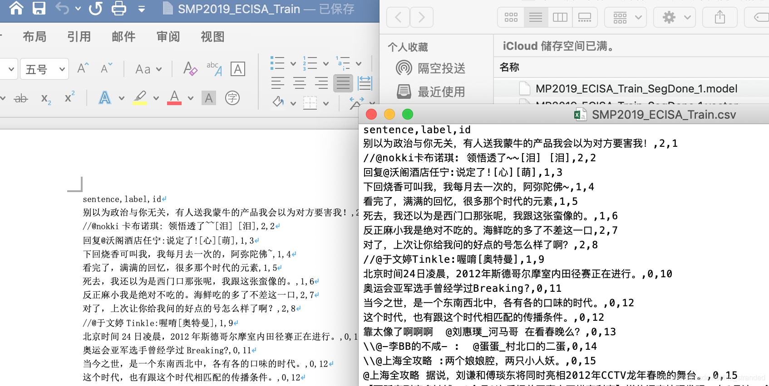Open the numbering style dropdown arrow
769x386 pixels.
click(x=326, y=63)
